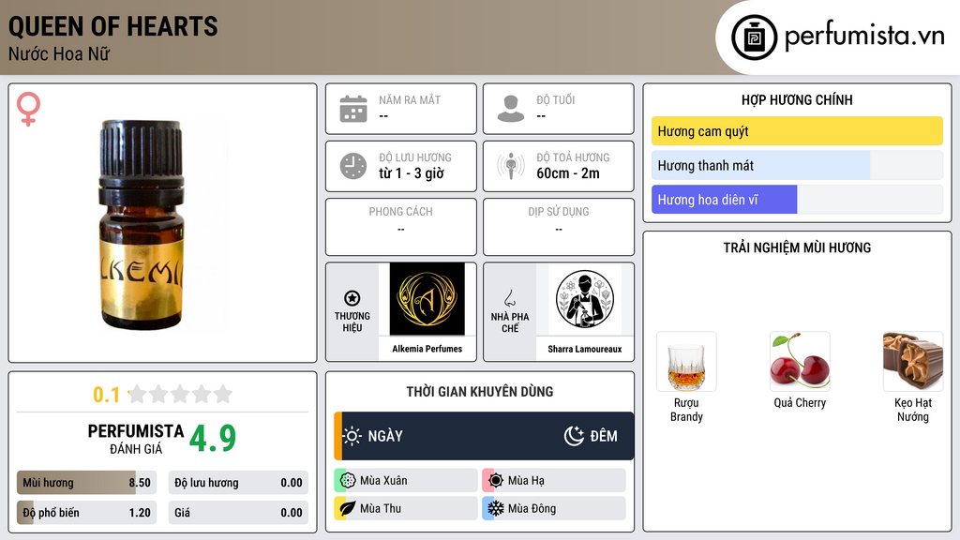Click the snowflake icon for Mùa Đông
This screenshot has width=960, height=540.
tap(496, 508)
